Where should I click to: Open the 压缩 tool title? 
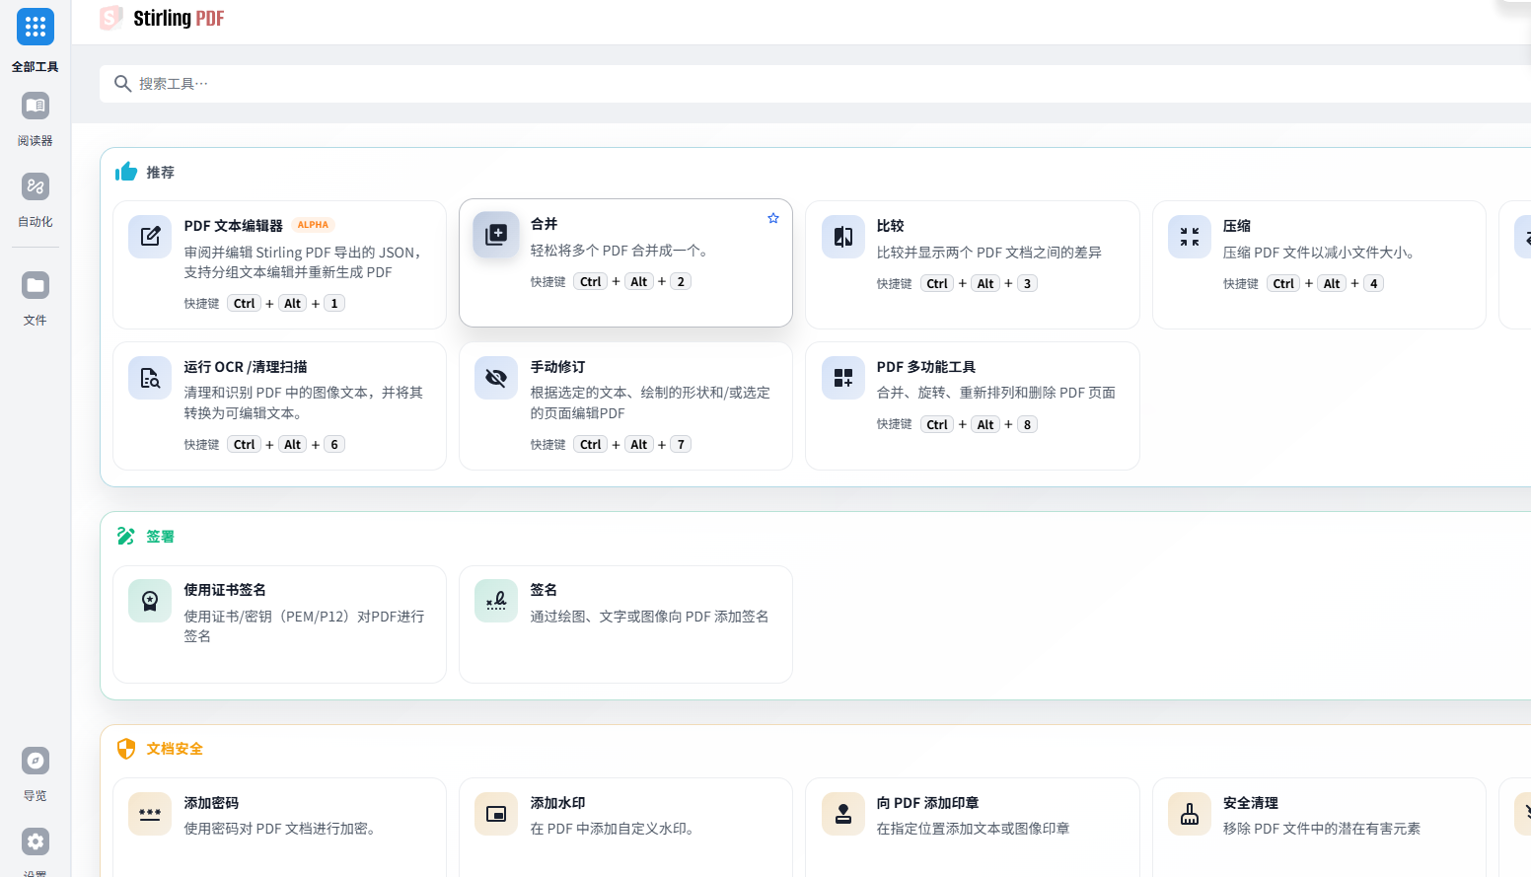pos(1237,226)
